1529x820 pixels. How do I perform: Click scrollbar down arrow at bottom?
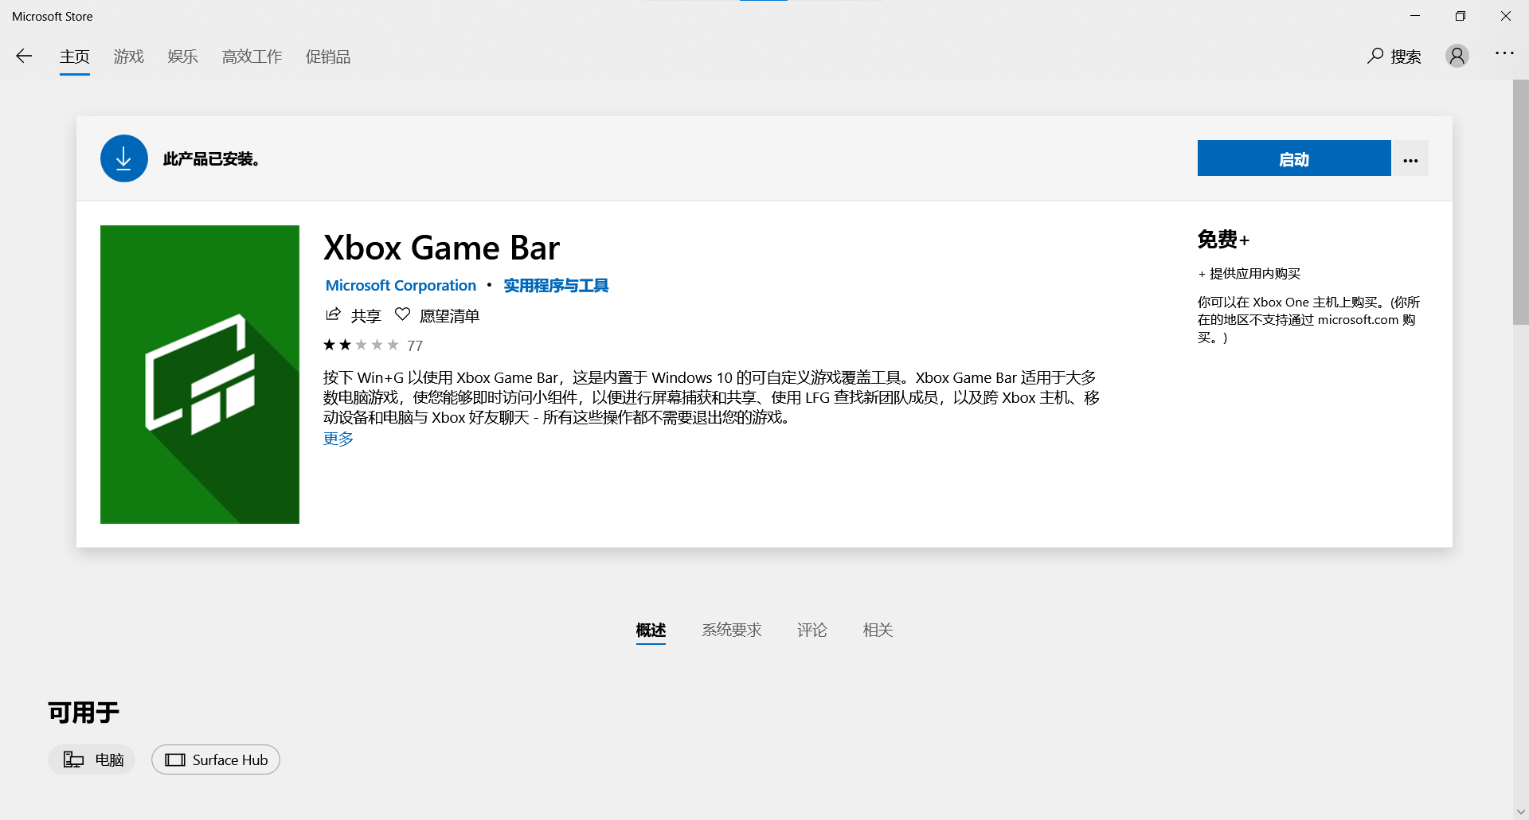(x=1521, y=812)
